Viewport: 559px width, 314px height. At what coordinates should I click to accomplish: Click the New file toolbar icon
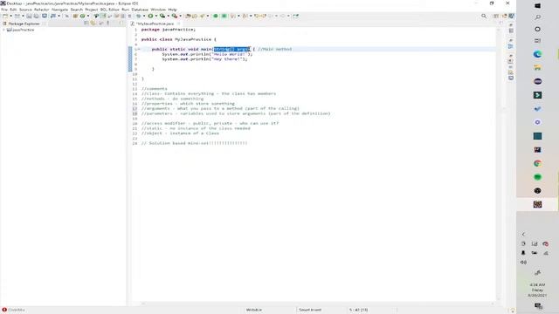(5, 16)
